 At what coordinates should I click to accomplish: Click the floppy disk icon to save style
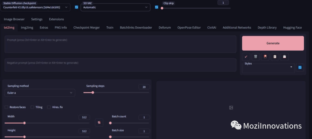coord(284,57)
